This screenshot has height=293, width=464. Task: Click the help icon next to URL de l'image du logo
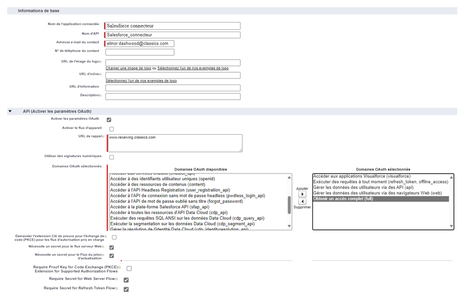pos(100,62)
